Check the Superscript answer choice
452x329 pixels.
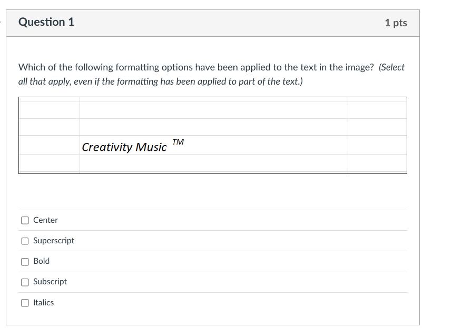[24, 240]
